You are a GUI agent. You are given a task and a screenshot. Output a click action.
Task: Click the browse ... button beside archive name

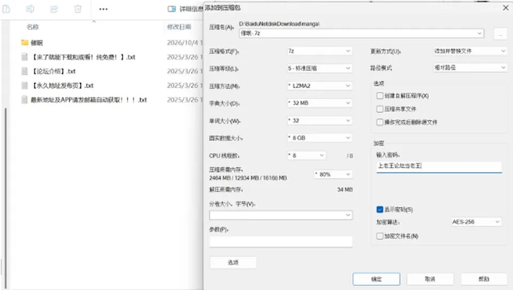click(x=500, y=33)
